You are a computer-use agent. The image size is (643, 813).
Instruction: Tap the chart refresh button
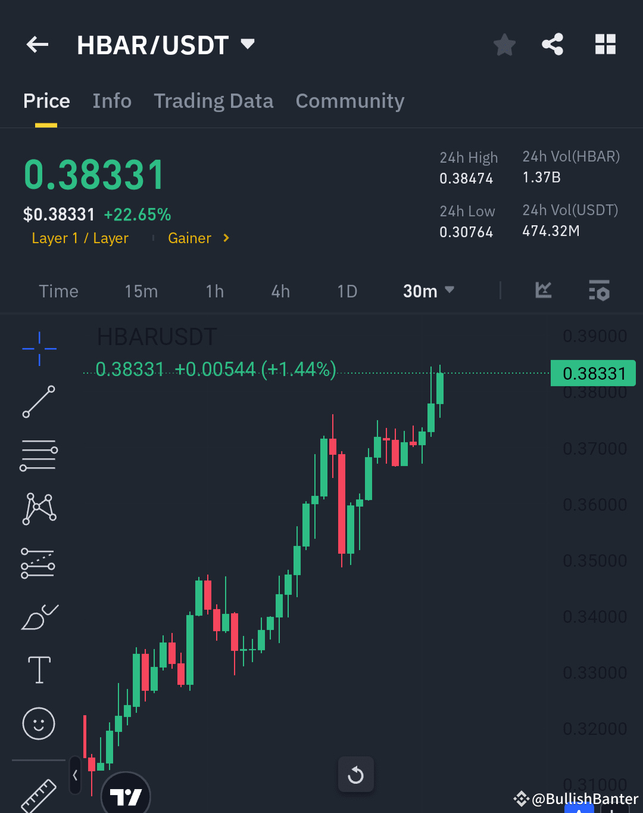355,774
